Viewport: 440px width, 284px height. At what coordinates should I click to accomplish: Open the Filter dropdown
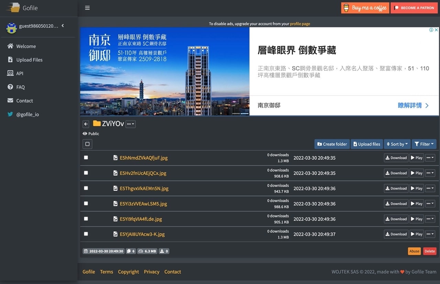[x=424, y=144]
